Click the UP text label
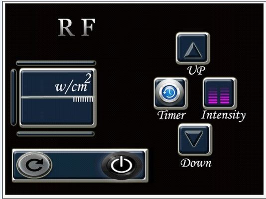Screen dimensions: 266x199 click(196, 70)
